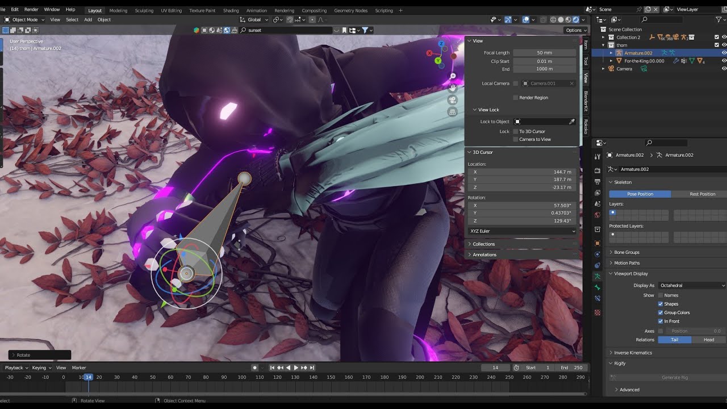Expand the Inverse Kinematics panel

click(633, 353)
